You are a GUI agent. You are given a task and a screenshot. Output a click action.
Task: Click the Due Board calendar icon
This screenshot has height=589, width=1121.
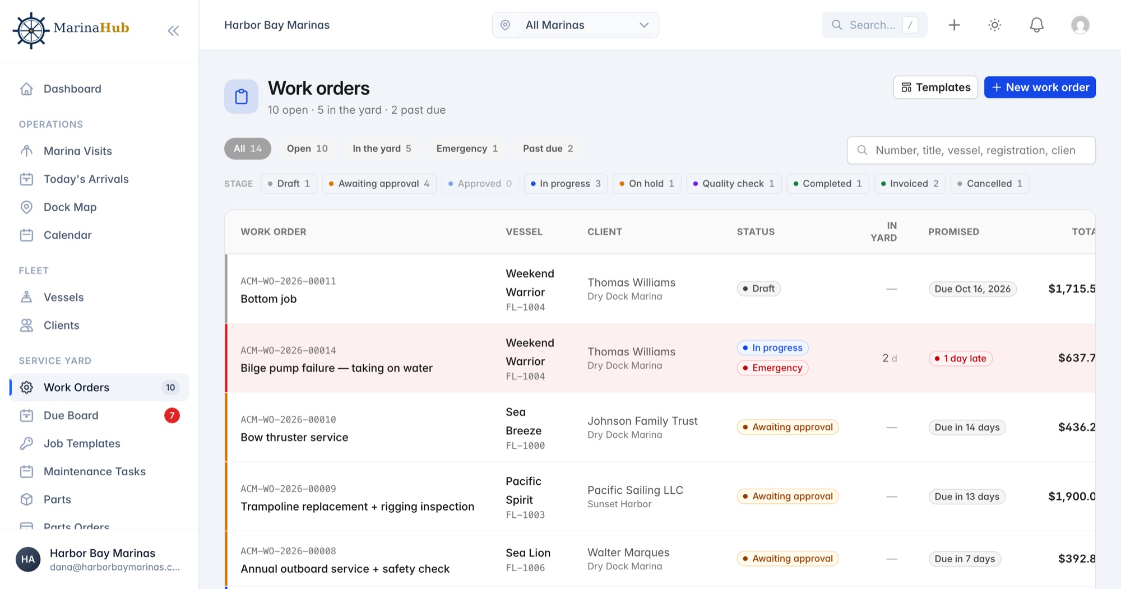[x=26, y=415]
